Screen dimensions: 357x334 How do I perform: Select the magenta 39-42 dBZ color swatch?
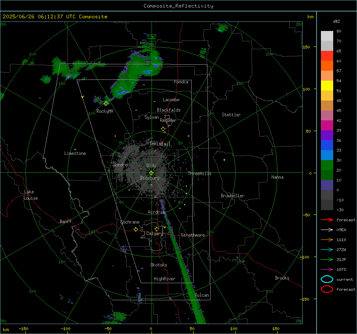click(327, 125)
